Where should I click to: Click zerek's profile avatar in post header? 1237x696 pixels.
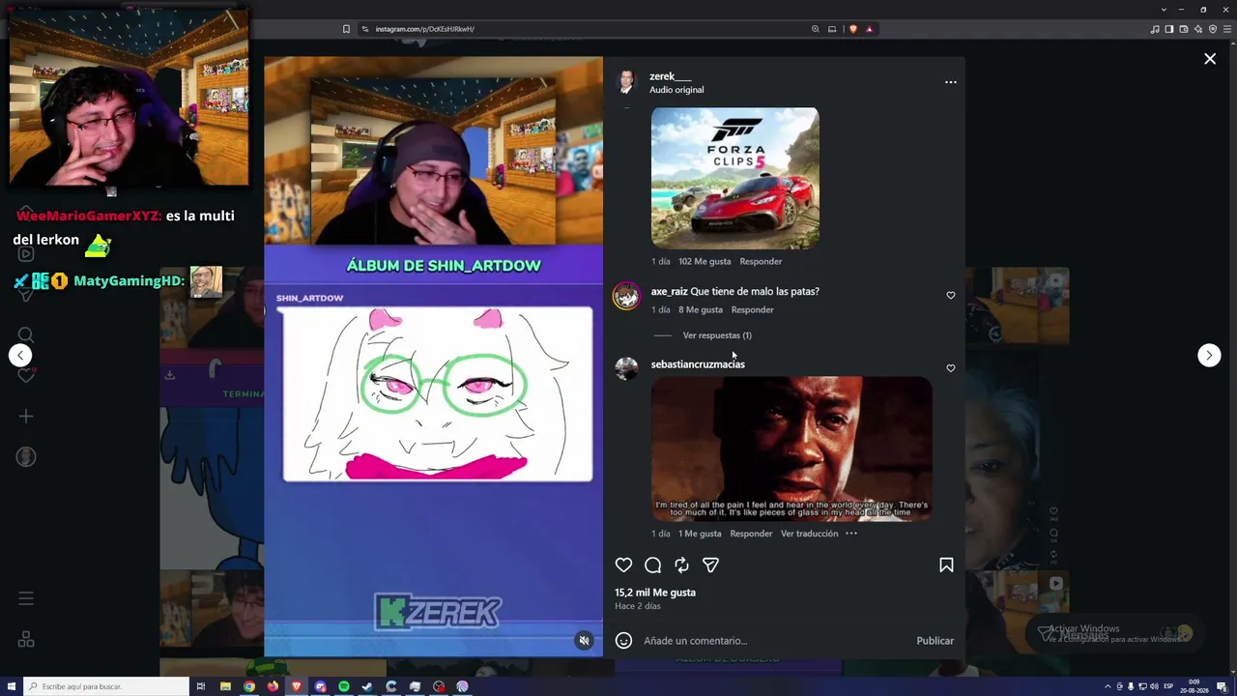626,82
